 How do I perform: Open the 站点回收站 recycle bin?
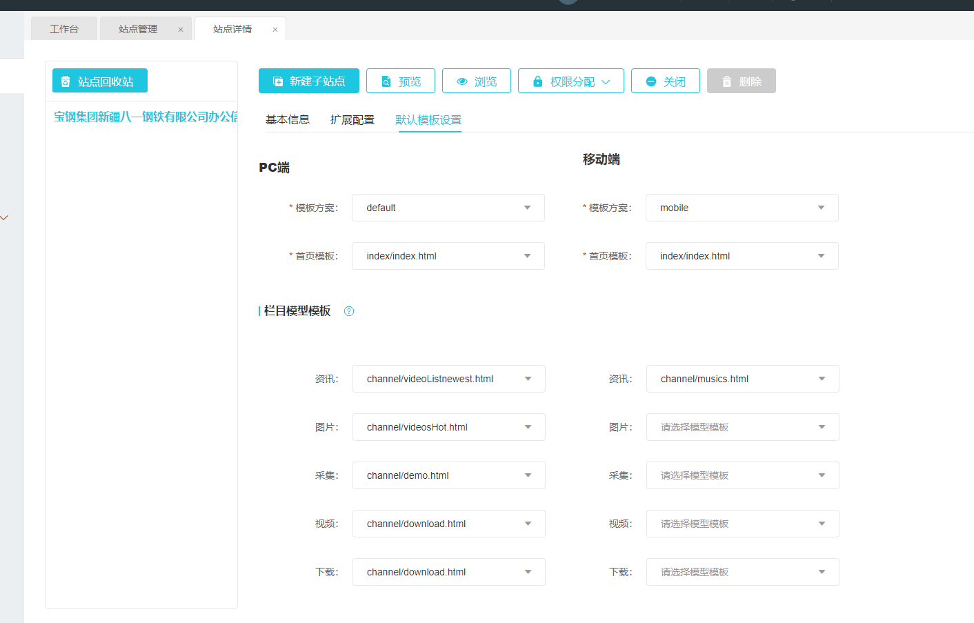pyautogui.click(x=100, y=81)
